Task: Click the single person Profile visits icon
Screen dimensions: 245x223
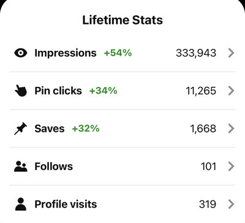Action: tap(21, 204)
